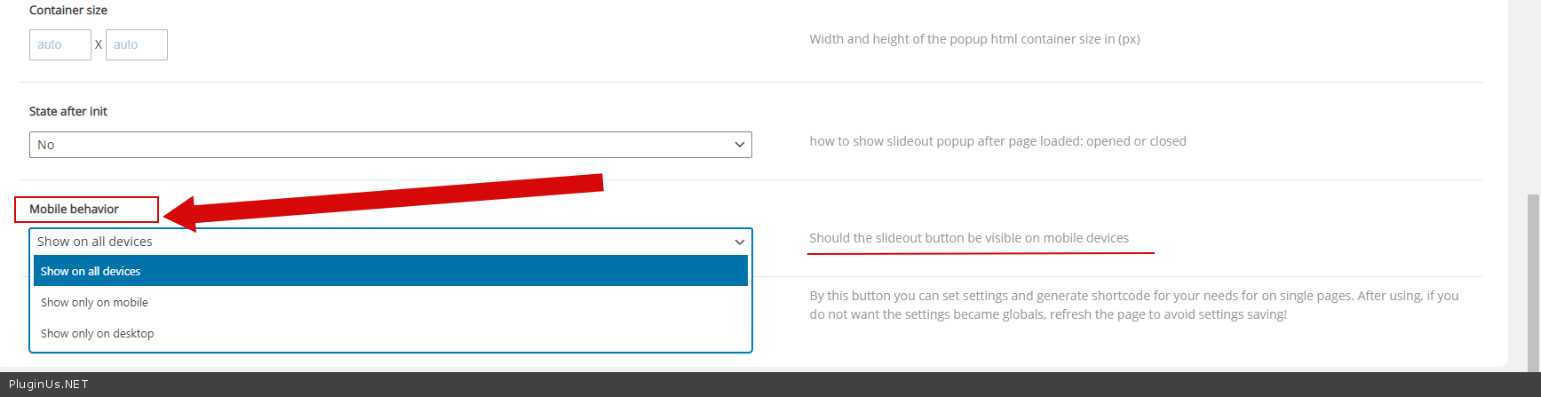This screenshot has height=397, width=1541.
Task: Click the chevron arrow on the "No" select box
Action: coord(739,145)
